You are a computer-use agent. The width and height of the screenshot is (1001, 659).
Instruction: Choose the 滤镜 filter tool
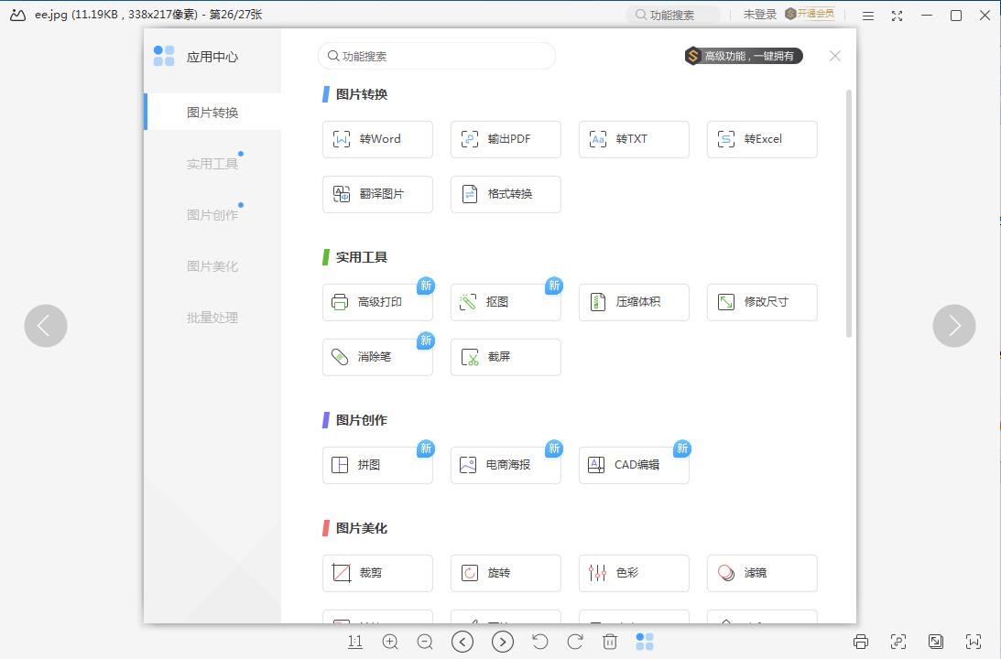[x=762, y=573]
